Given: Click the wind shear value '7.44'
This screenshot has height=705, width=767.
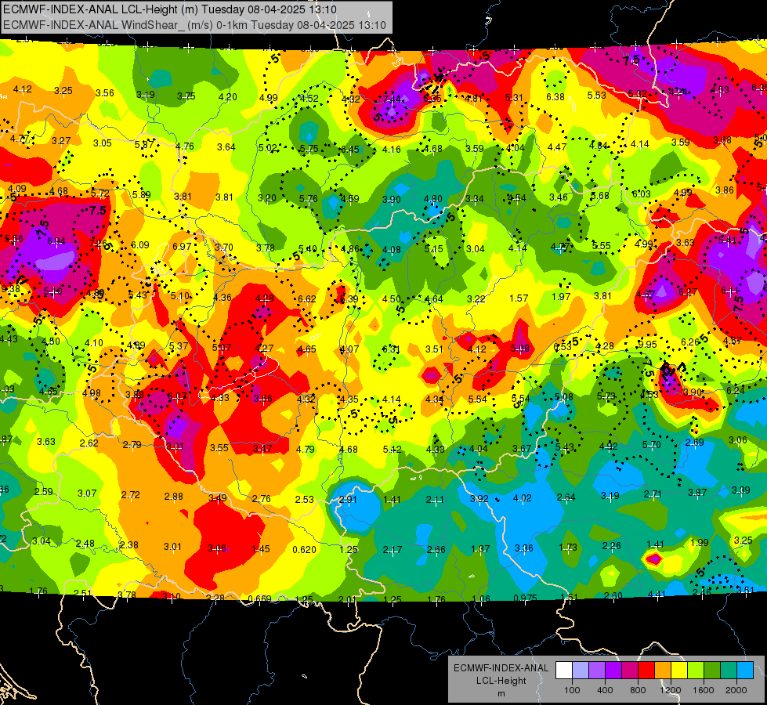Looking at the screenshot, I should click(392, 99).
